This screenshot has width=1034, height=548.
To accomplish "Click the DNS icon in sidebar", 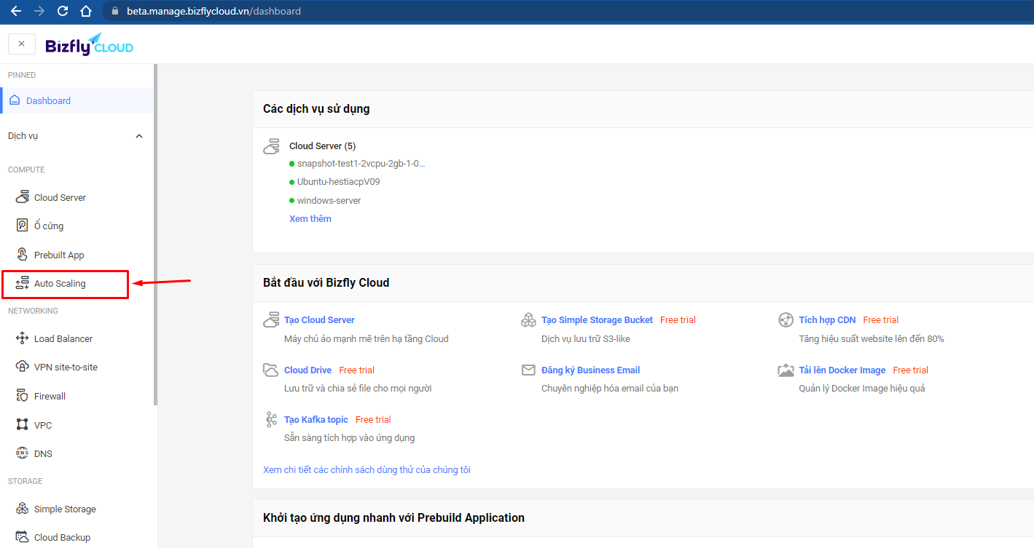I will [22, 453].
